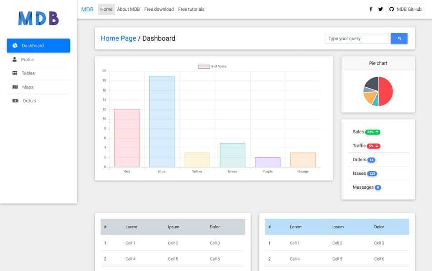
Task: Open Tables using its grid icon
Action: click(x=14, y=73)
